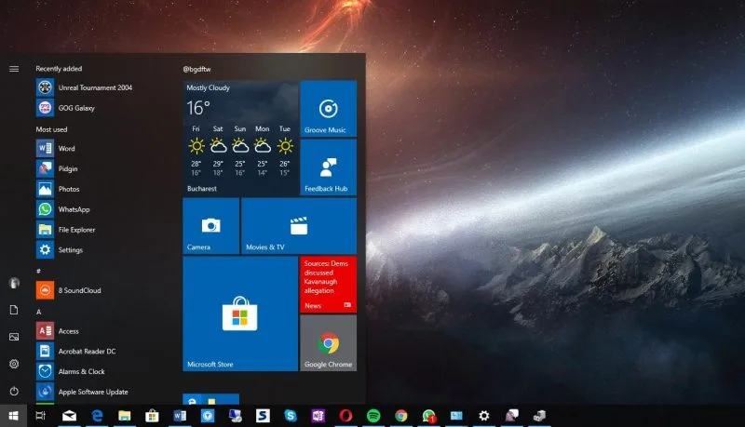Click the Groove Music tile
This screenshot has width=745, height=427.
pos(328,109)
